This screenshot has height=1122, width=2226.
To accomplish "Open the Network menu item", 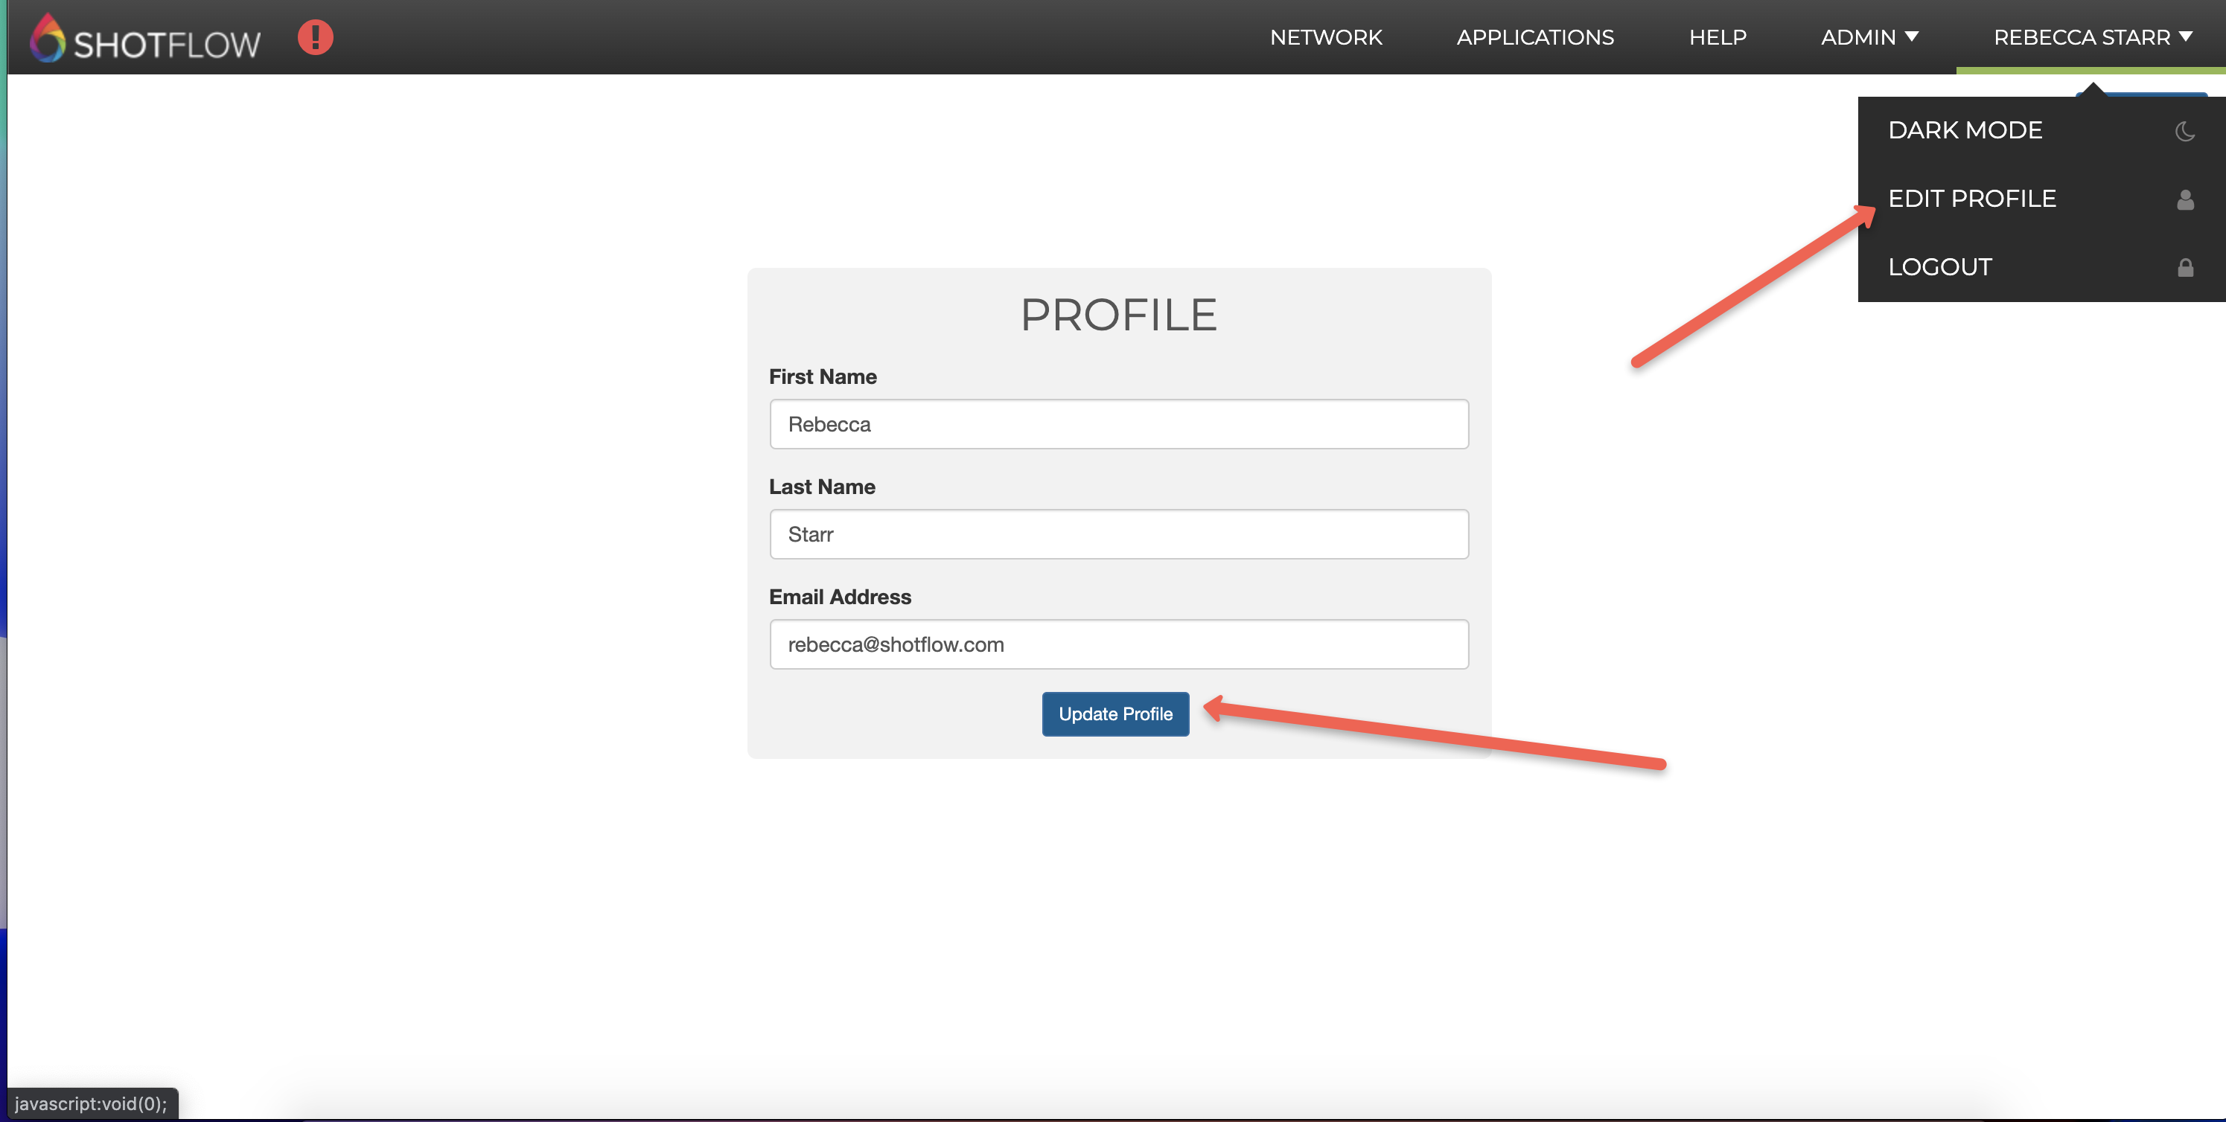I will (1326, 37).
